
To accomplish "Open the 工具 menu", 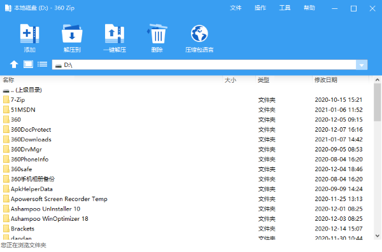I will [285, 8].
